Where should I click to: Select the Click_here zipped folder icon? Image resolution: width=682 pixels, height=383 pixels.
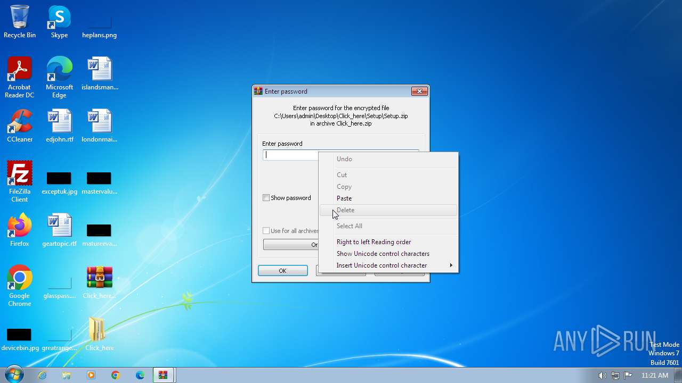pos(100,334)
